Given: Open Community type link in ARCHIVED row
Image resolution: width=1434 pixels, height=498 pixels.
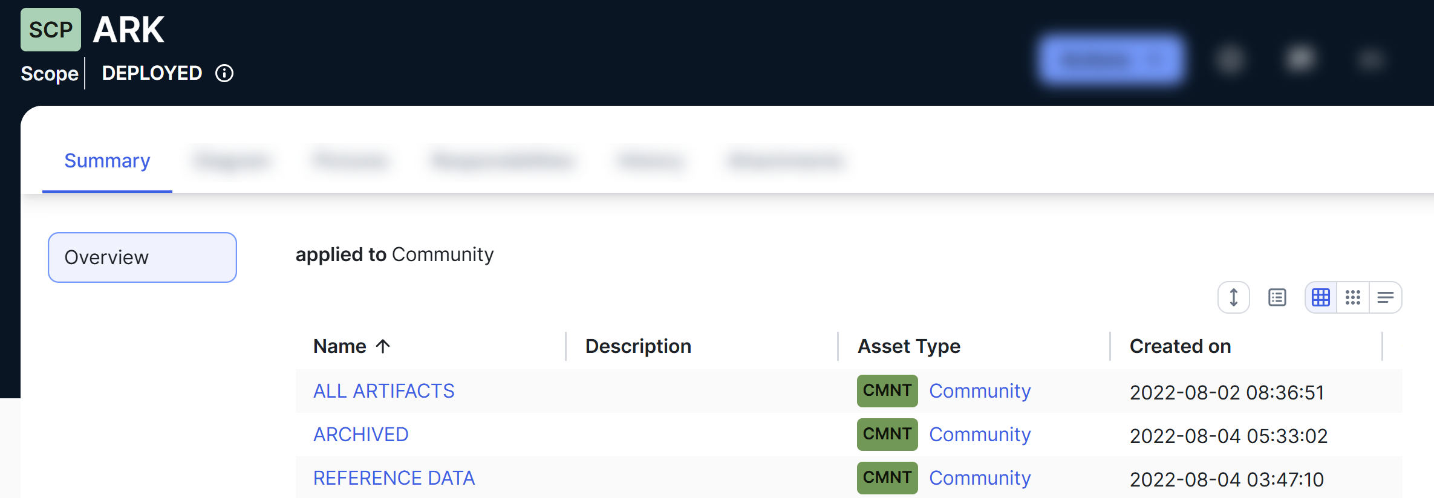Looking at the screenshot, I should coord(980,435).
